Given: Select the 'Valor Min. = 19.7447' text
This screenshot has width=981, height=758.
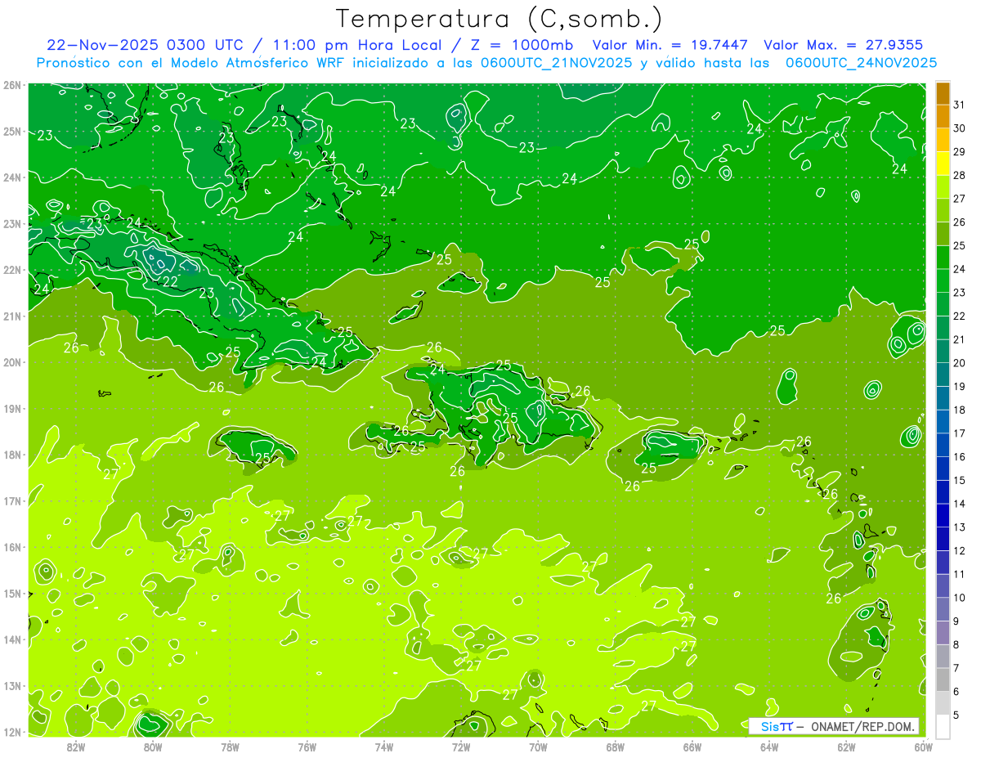Looking at the screenshot, I should (670, 45).
